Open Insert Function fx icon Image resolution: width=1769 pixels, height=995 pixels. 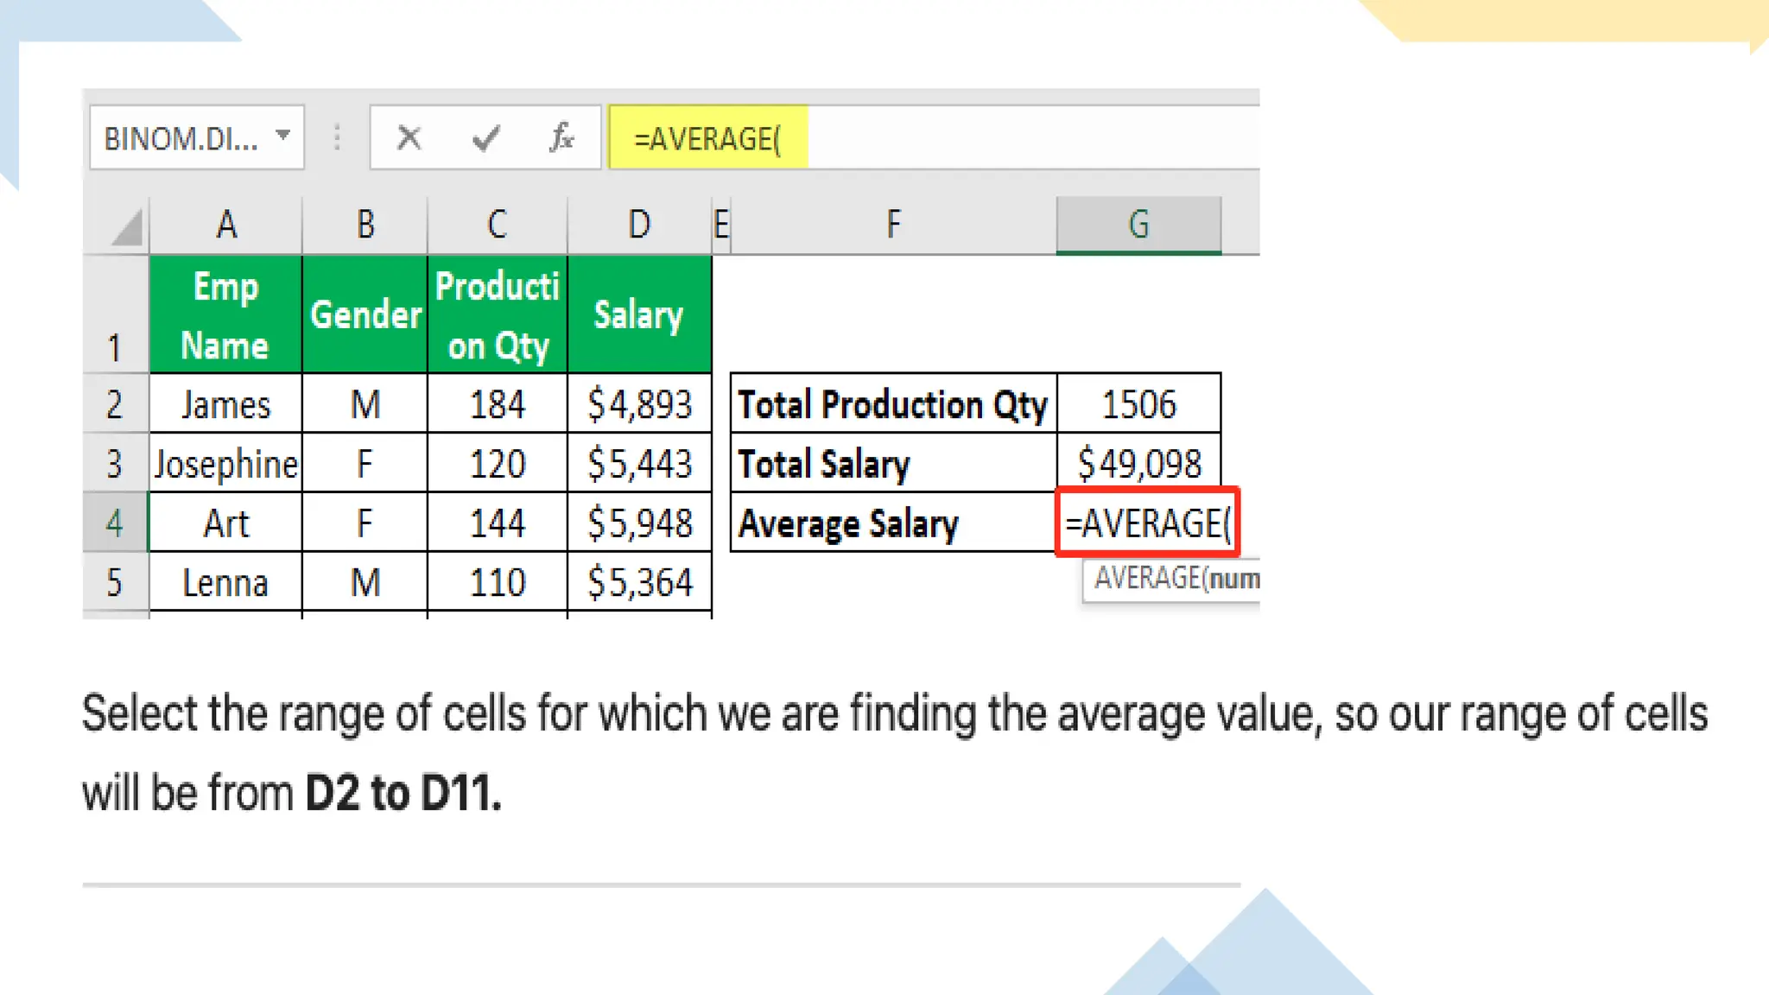[561, 138]
